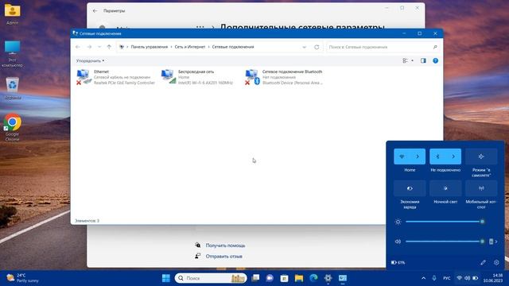Toggle Wi-Fi in quick settings

coord(402,157)
